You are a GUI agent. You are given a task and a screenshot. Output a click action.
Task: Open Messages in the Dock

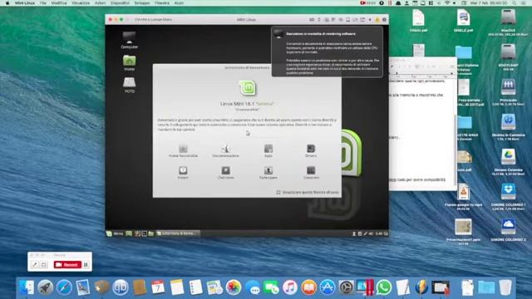pos(253,287)
